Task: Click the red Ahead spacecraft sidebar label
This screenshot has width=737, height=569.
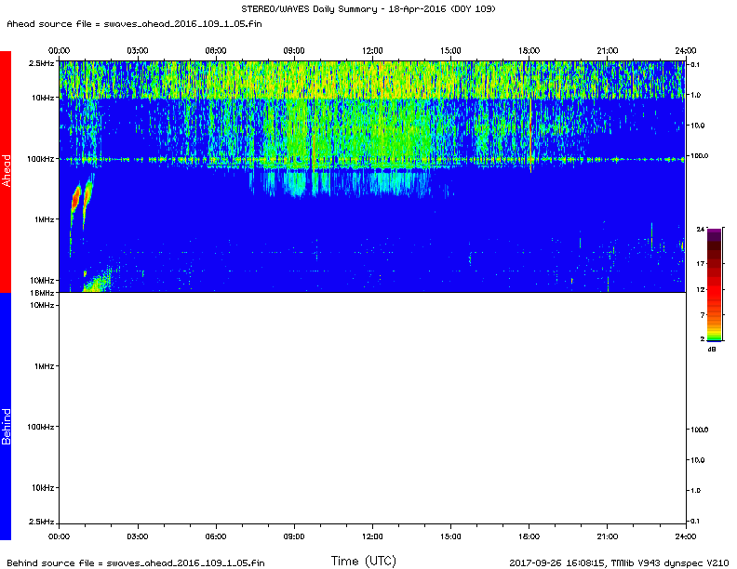Action: [6, 172]
